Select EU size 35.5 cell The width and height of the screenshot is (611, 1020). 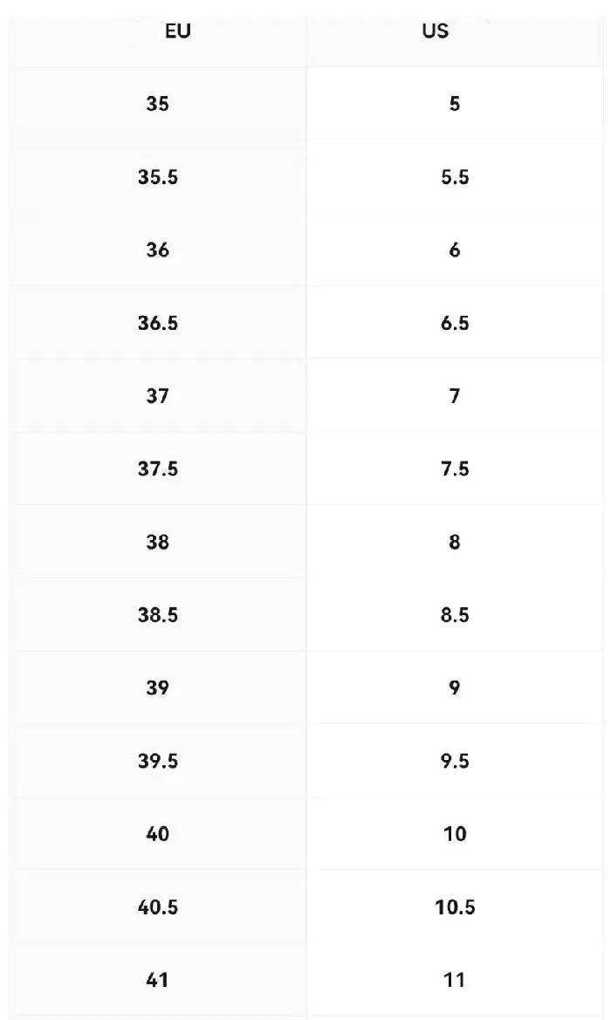point(157,177)
